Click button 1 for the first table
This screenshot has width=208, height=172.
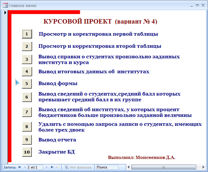(27, 34)
